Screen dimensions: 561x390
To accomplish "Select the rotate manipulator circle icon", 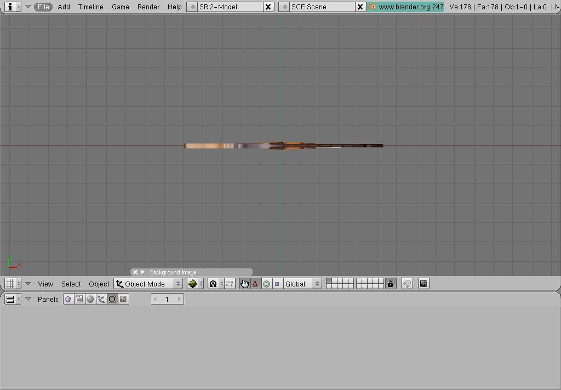I will click(266, 284).
